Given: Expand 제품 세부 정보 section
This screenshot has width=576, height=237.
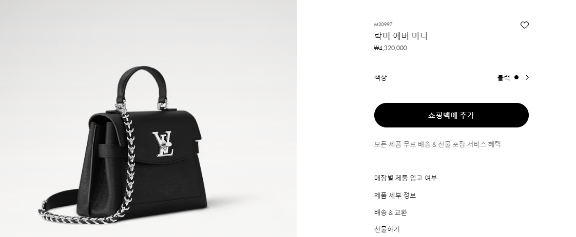Looking at the screenshot, I should click(395, 195).
